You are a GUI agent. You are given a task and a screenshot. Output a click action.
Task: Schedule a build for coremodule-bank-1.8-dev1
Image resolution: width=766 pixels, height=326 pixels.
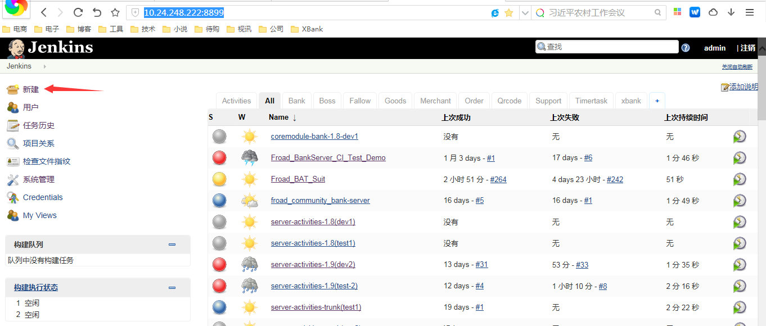(740, 137)
